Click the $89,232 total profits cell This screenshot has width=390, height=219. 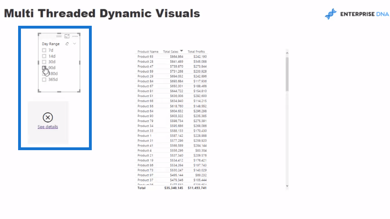(x=201, y=175)
